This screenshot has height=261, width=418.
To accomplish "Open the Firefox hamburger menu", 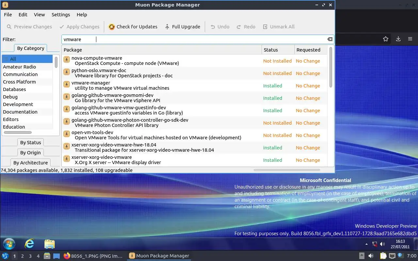I will (410, 39).
